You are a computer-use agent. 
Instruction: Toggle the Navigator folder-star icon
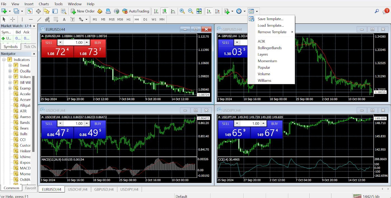coord(47,11)
